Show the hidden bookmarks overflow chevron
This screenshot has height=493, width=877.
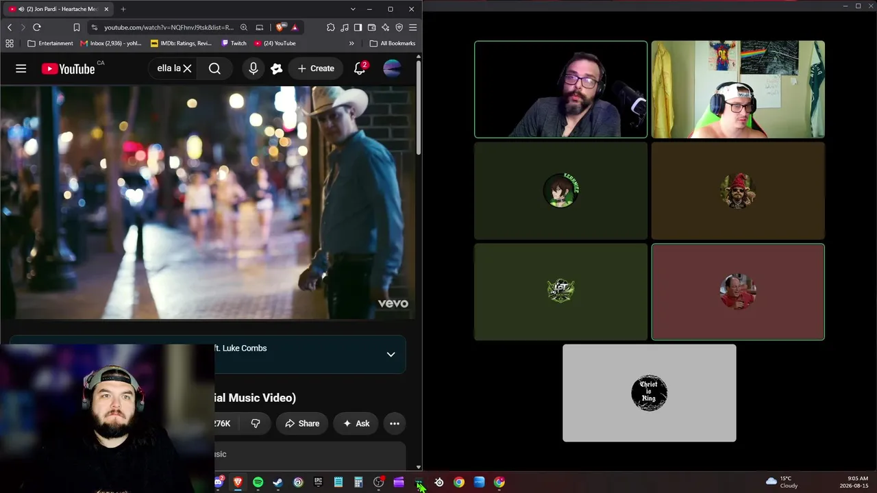[351, 43]
